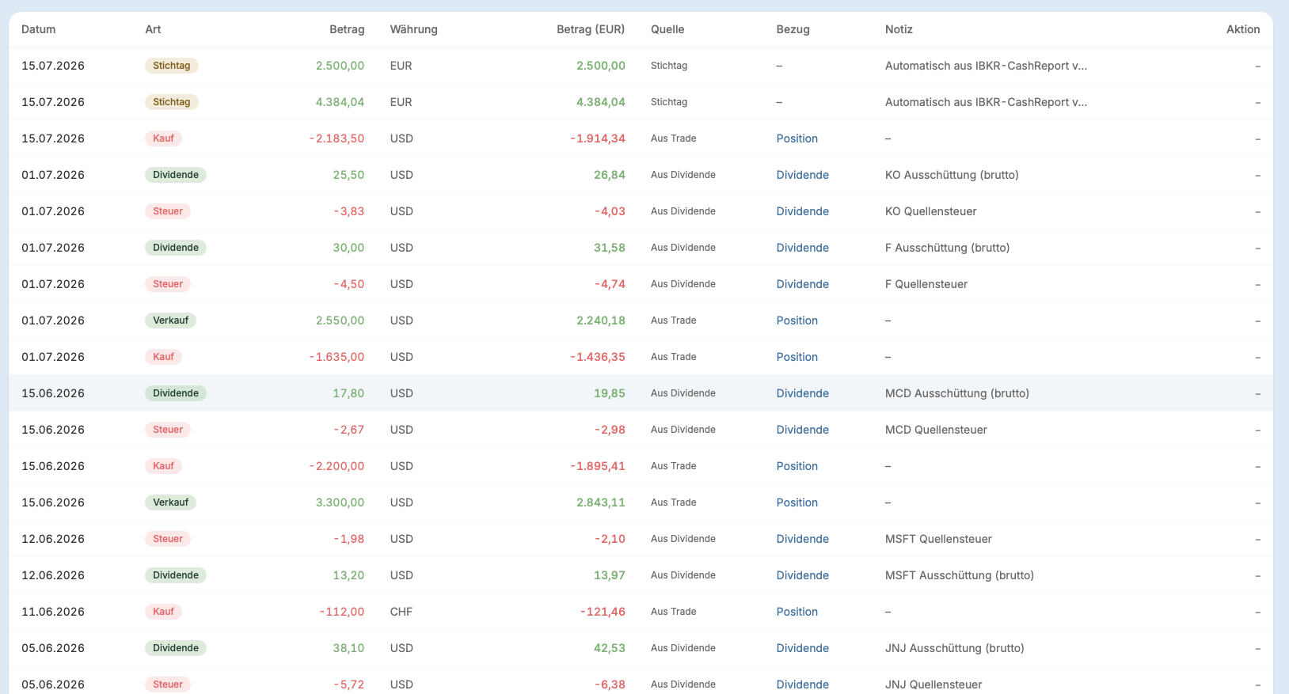Click note 'KO Ausschüttung (brutto)'
Viewport: 1289px width, 694px height.
coord(952,175)
